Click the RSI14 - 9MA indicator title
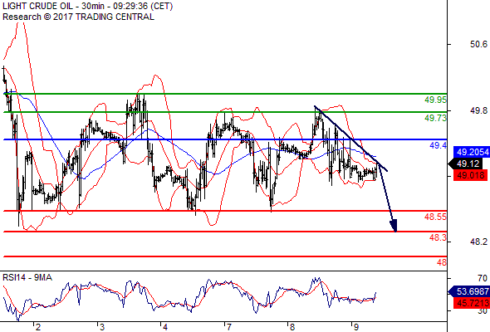This screenshot has height=332, width=490. pyautogui.click(x=27, y=277)
